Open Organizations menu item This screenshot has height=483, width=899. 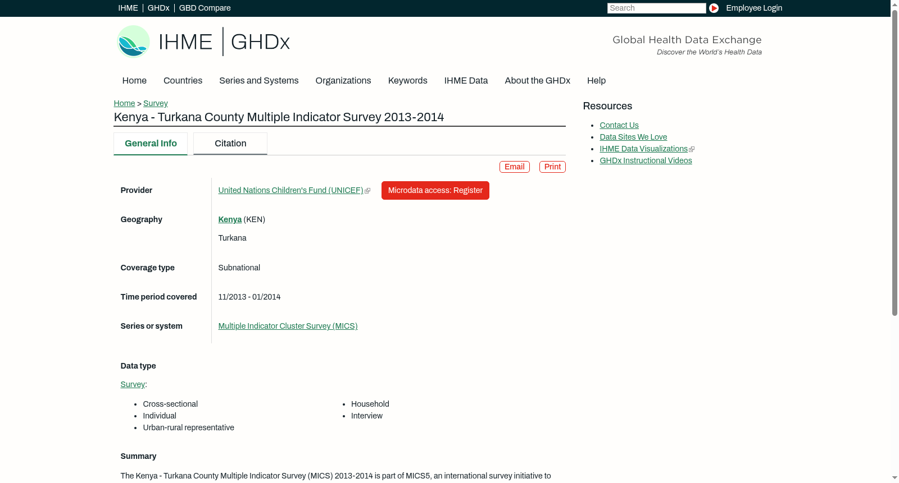[x=343, y=81]
